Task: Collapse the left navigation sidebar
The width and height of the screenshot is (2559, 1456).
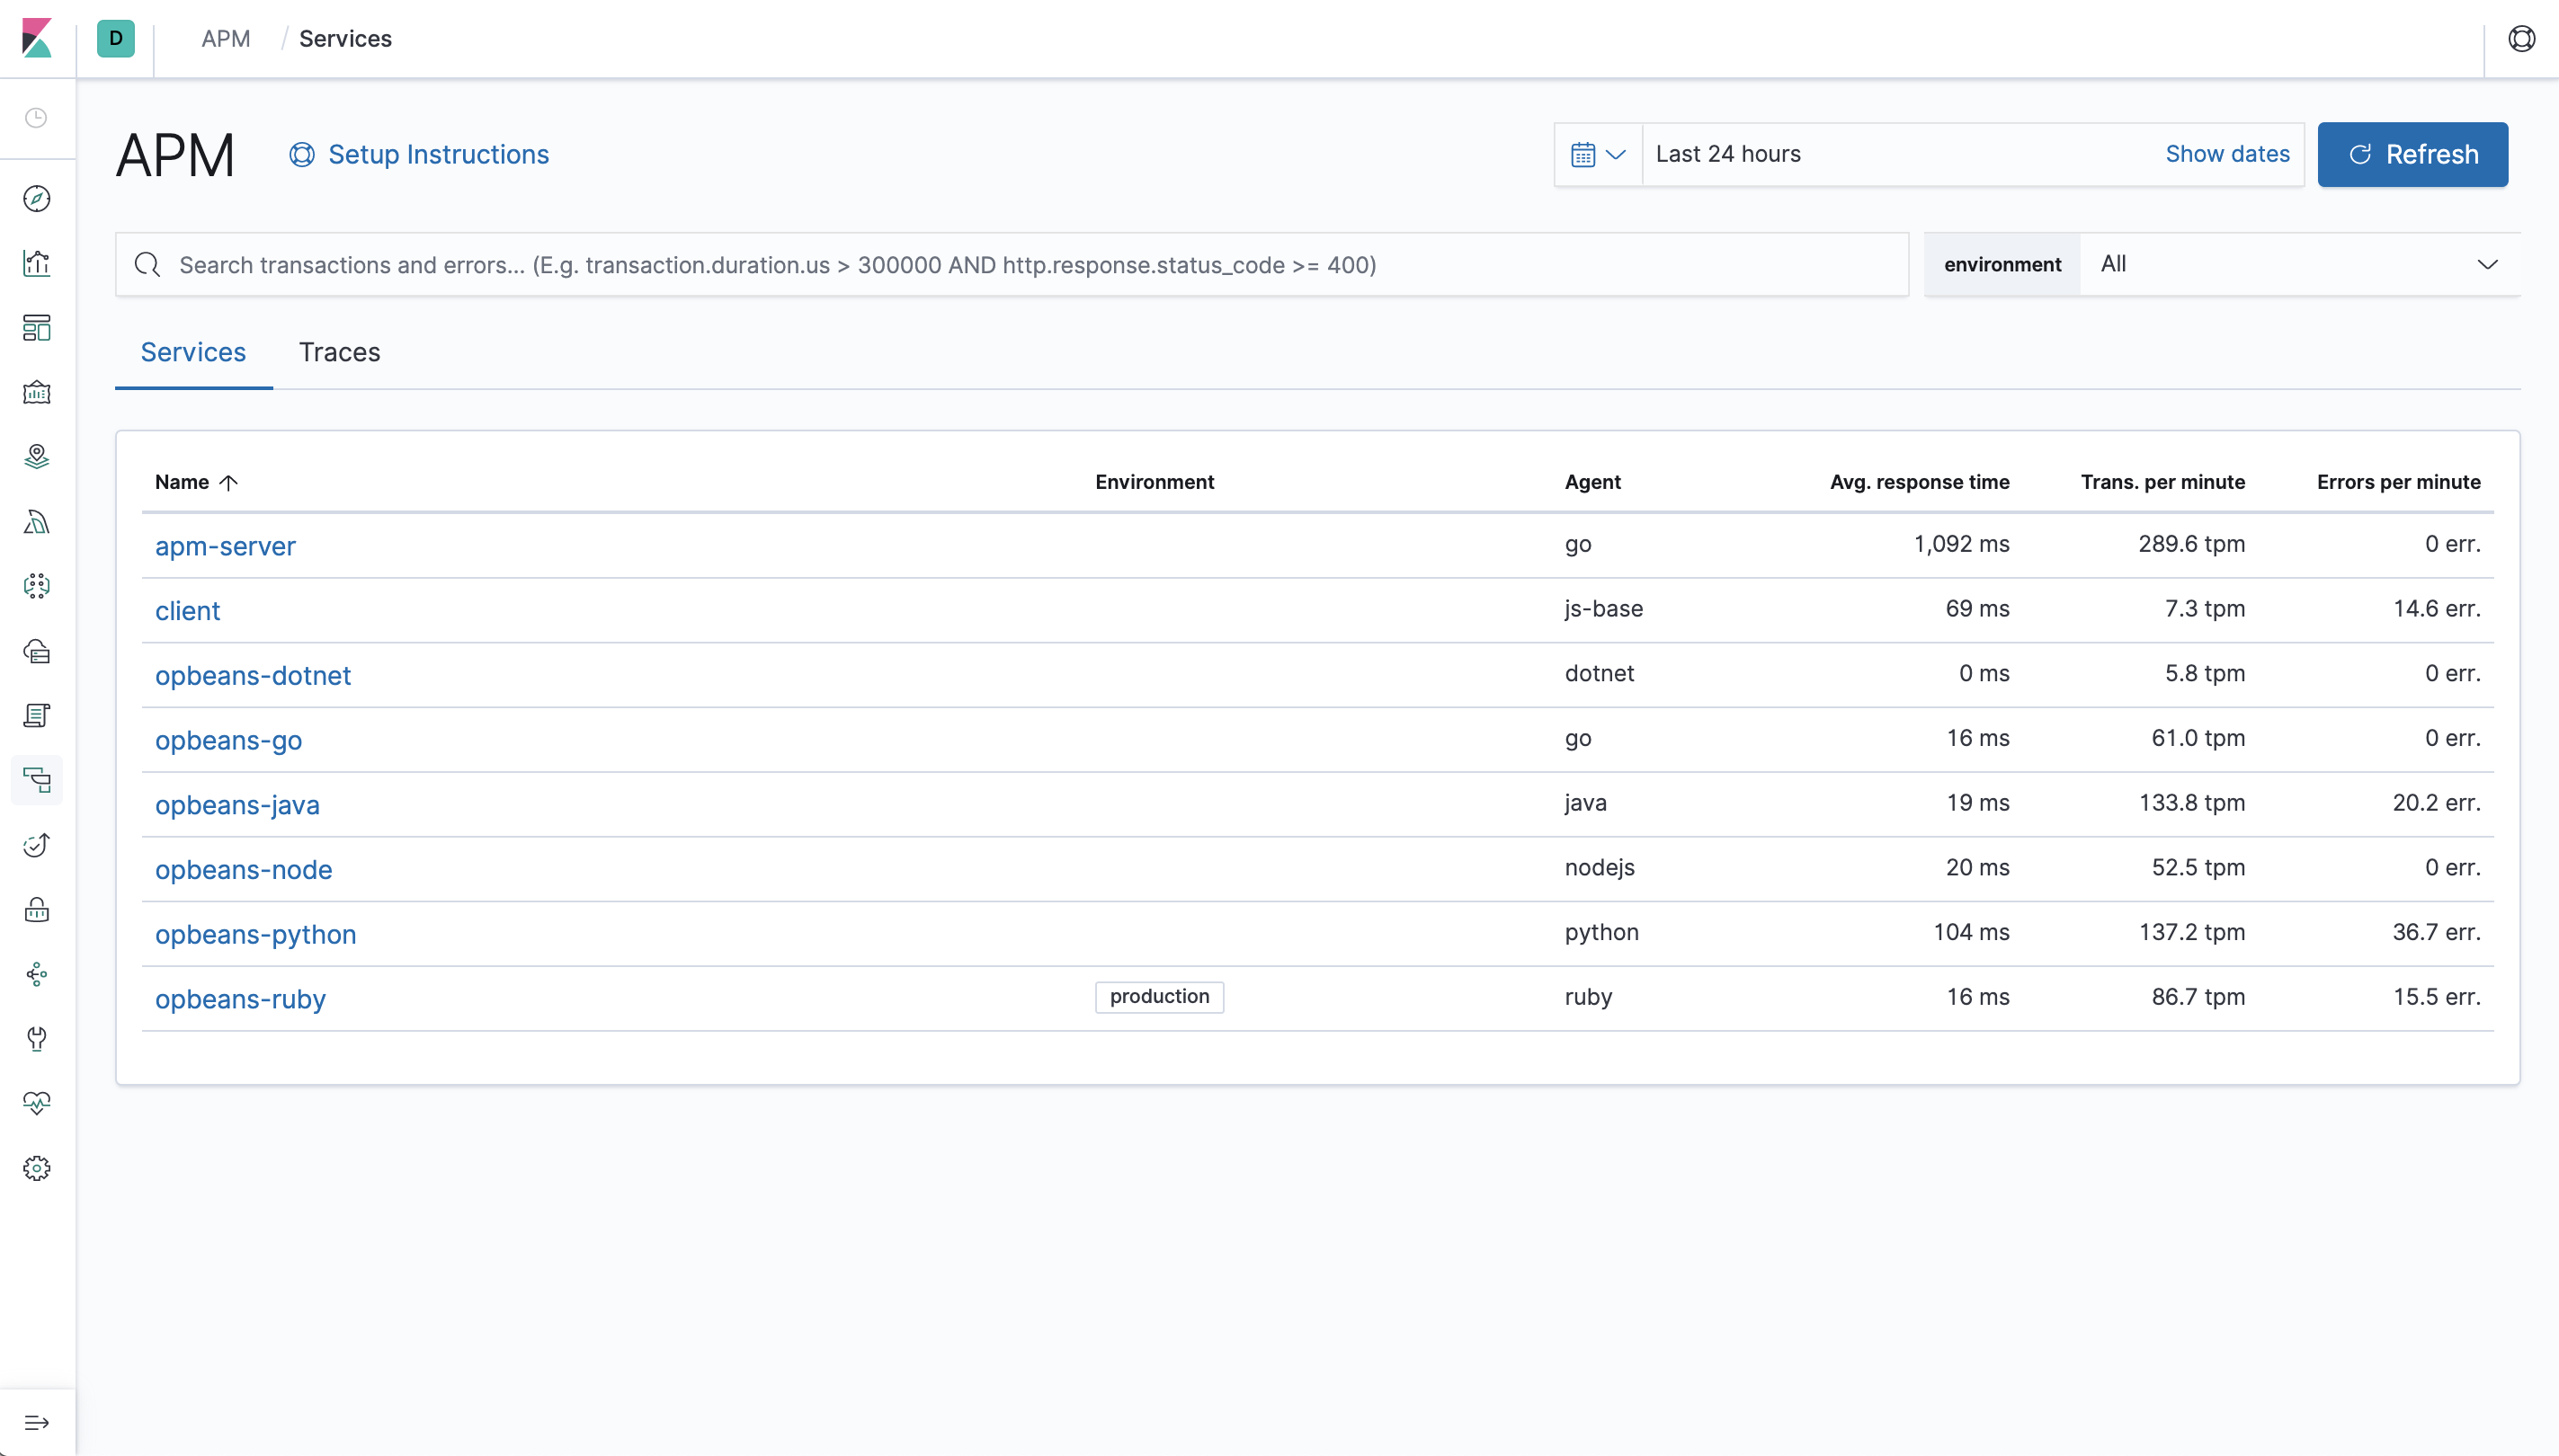Action: click(37, 1421)
